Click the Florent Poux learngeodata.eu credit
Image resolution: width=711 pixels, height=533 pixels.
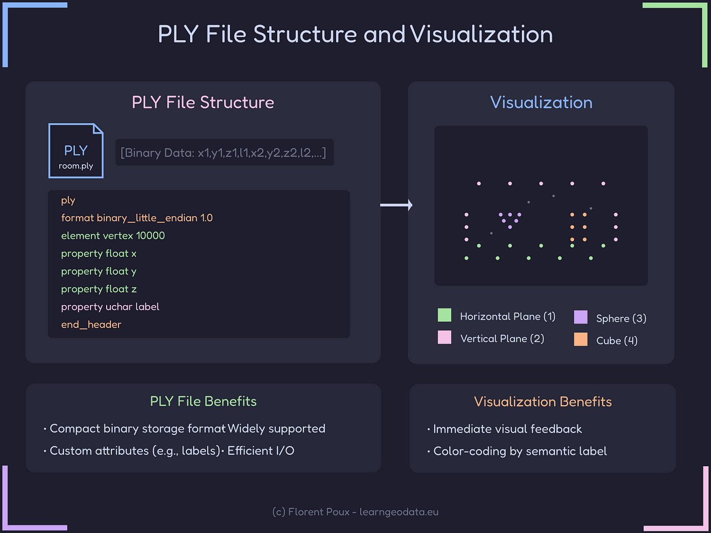point(356,512)
